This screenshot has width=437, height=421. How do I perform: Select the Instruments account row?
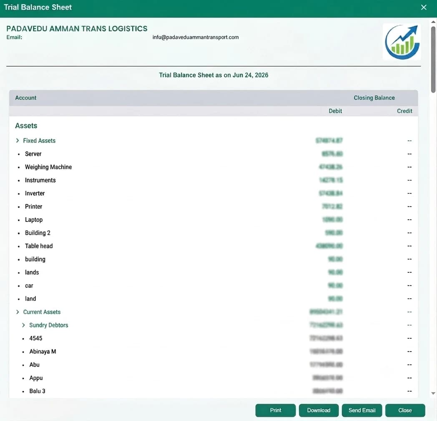click(x=213, y=180)
